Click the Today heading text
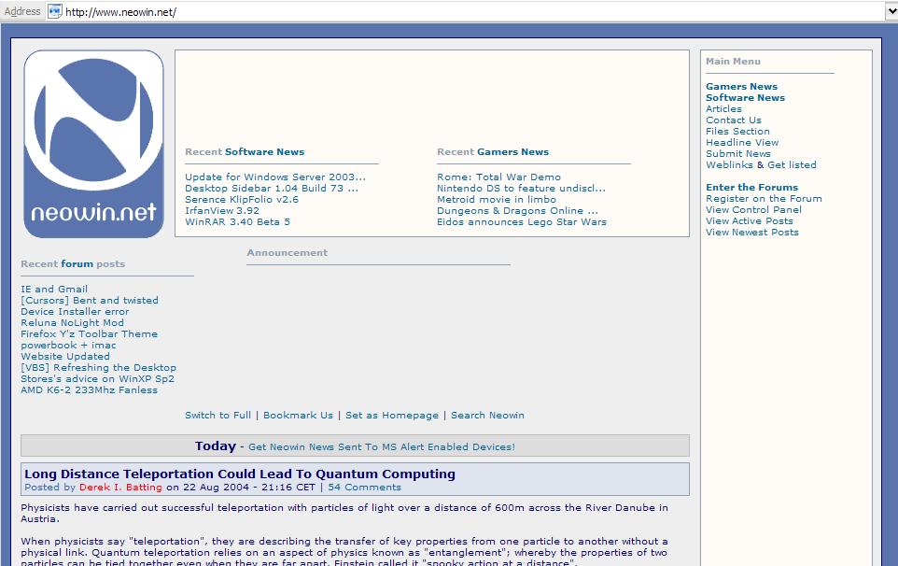This screenshot has height=566, width=898. pyautogui.click(x=216, y=446)
